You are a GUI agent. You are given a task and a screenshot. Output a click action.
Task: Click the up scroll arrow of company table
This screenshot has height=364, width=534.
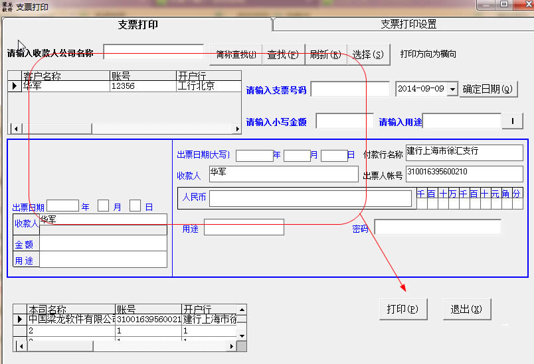click(x=242, y=310)
